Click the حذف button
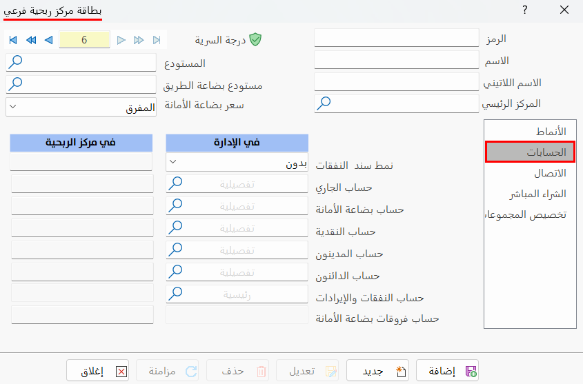Image resolution: width=583 pixels, height=384 pixels. 237,370
